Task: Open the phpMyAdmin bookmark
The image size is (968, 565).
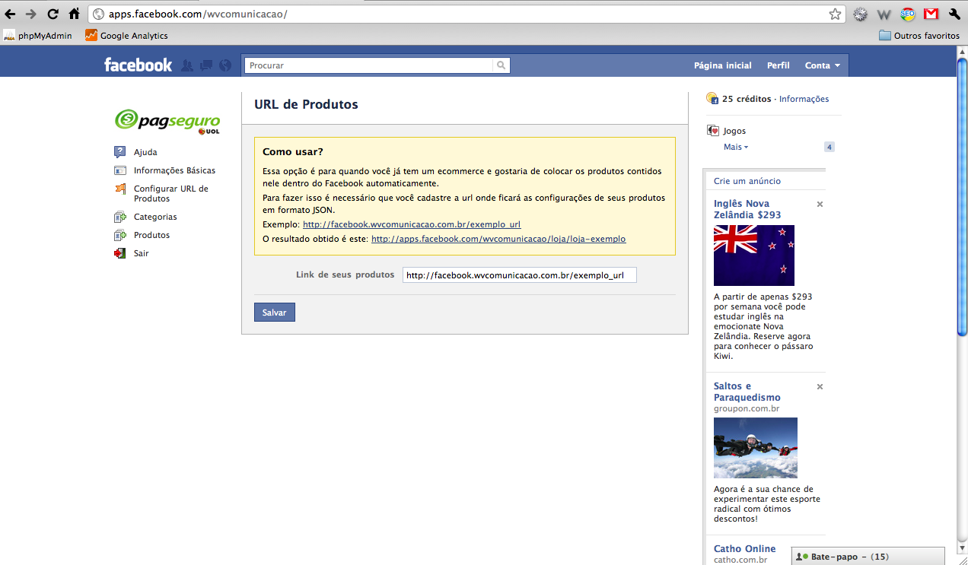Action: pos(38,35)
